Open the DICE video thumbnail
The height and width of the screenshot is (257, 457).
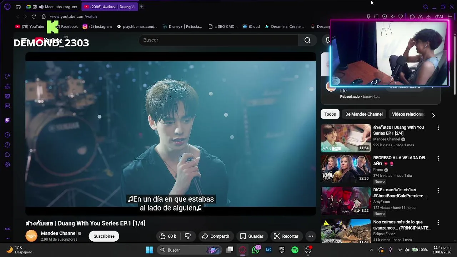pyautogui.click(x=346, y=201)
